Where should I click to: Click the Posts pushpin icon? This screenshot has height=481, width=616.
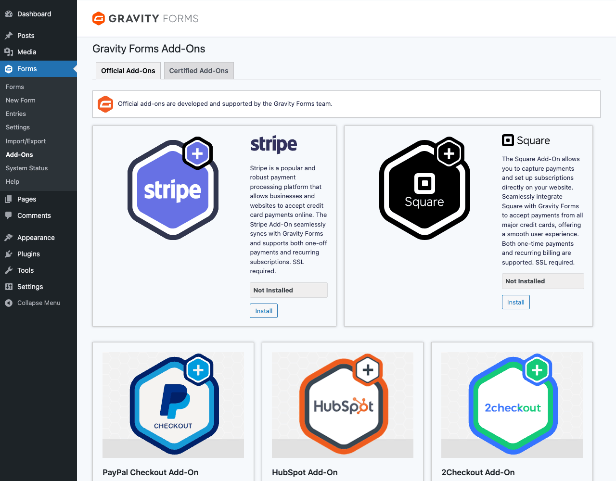point(9,36)
